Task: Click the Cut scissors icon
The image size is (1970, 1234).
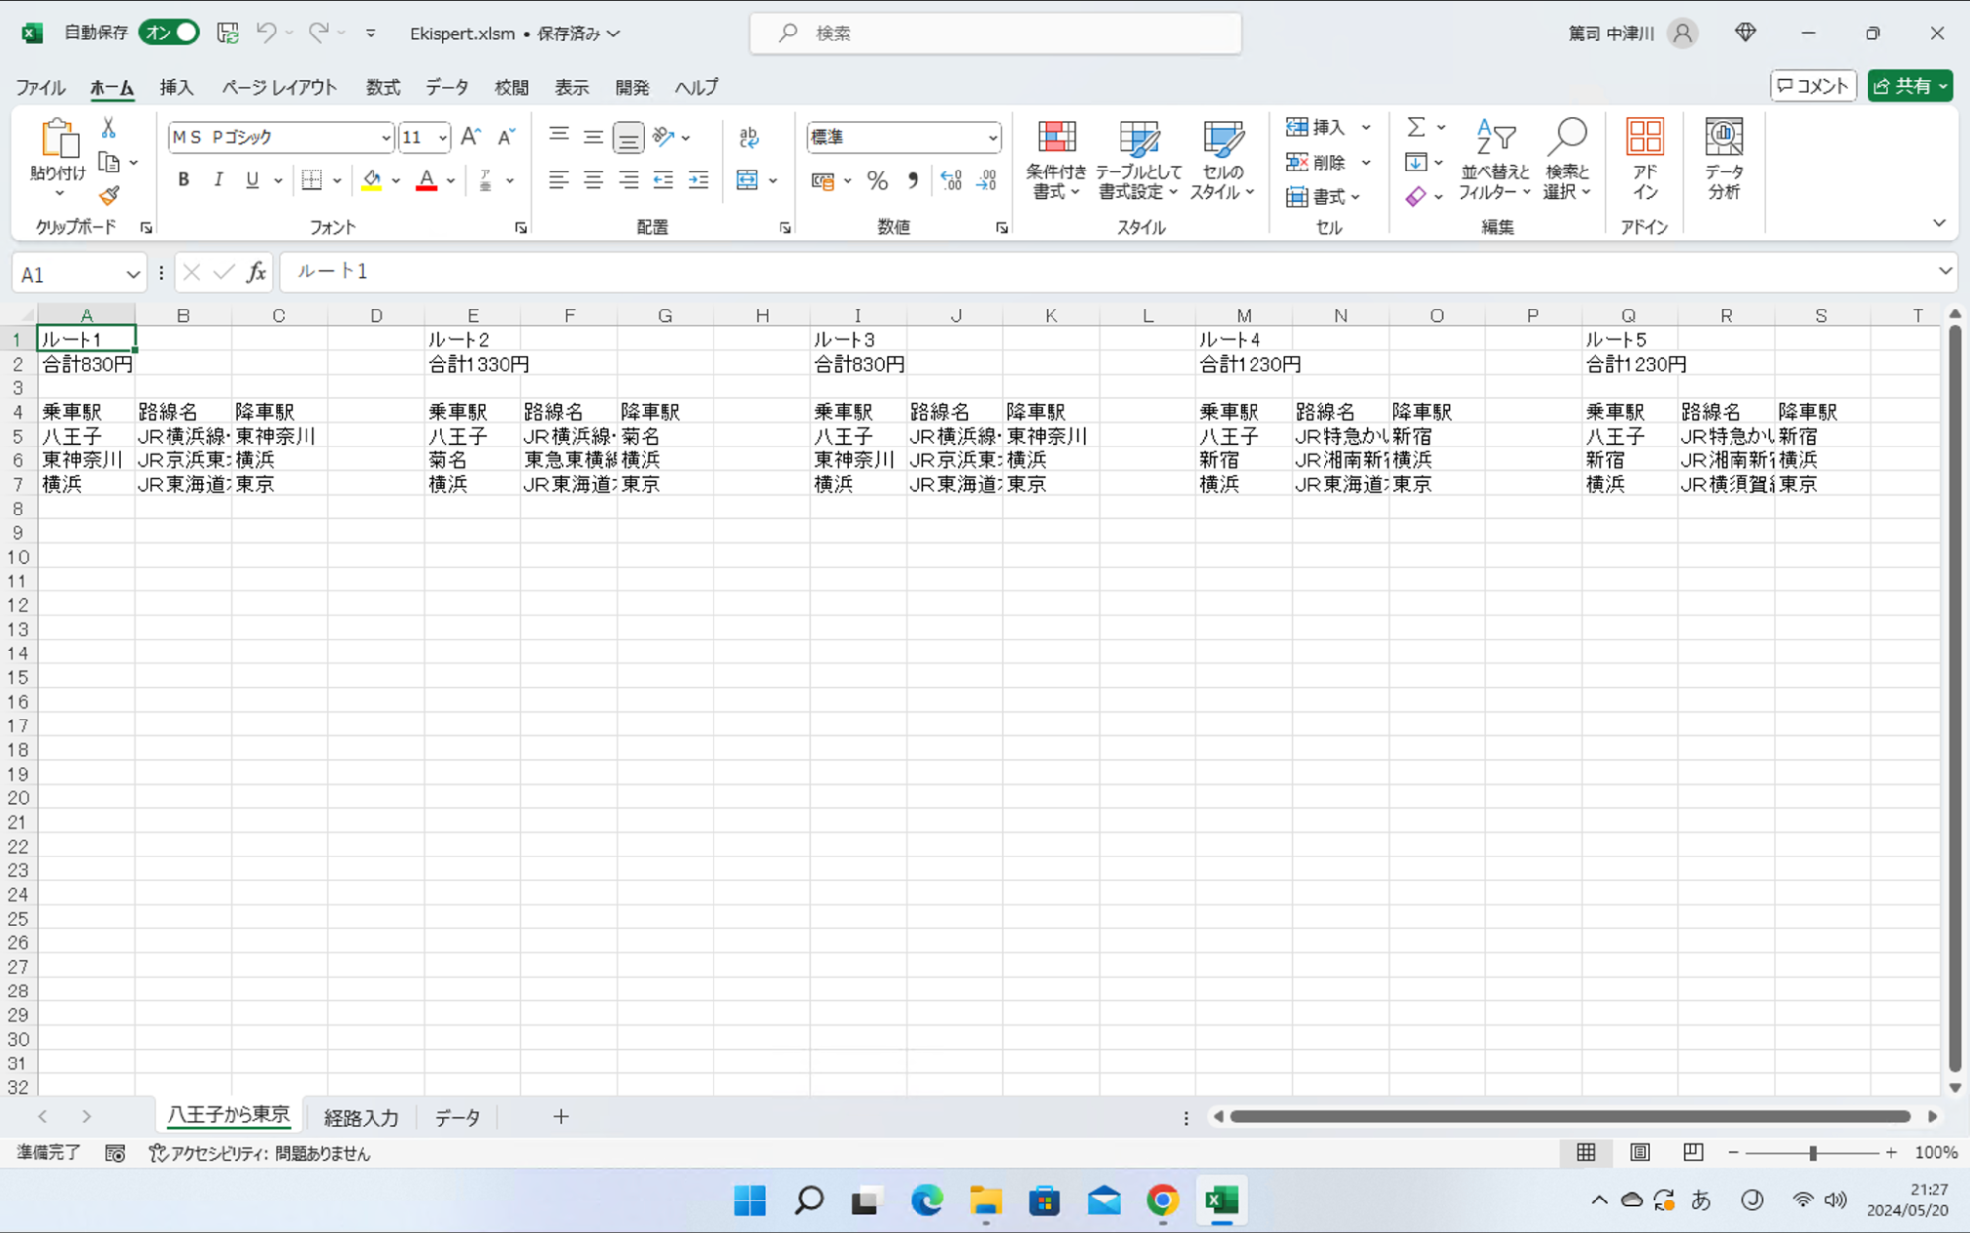Action: [x=108, y=129]
